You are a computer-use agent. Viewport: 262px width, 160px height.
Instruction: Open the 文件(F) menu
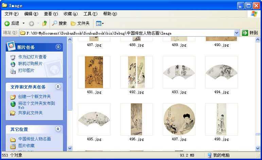click(11, 14)
